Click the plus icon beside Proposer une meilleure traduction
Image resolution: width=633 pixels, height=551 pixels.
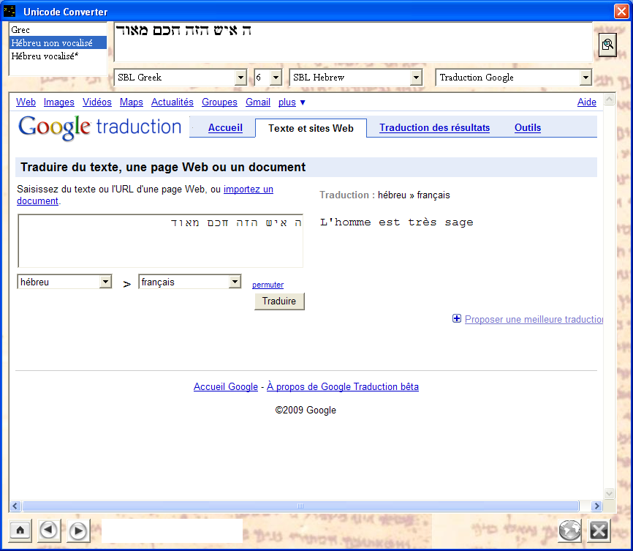pyautogui.click(x=457, y=318)
